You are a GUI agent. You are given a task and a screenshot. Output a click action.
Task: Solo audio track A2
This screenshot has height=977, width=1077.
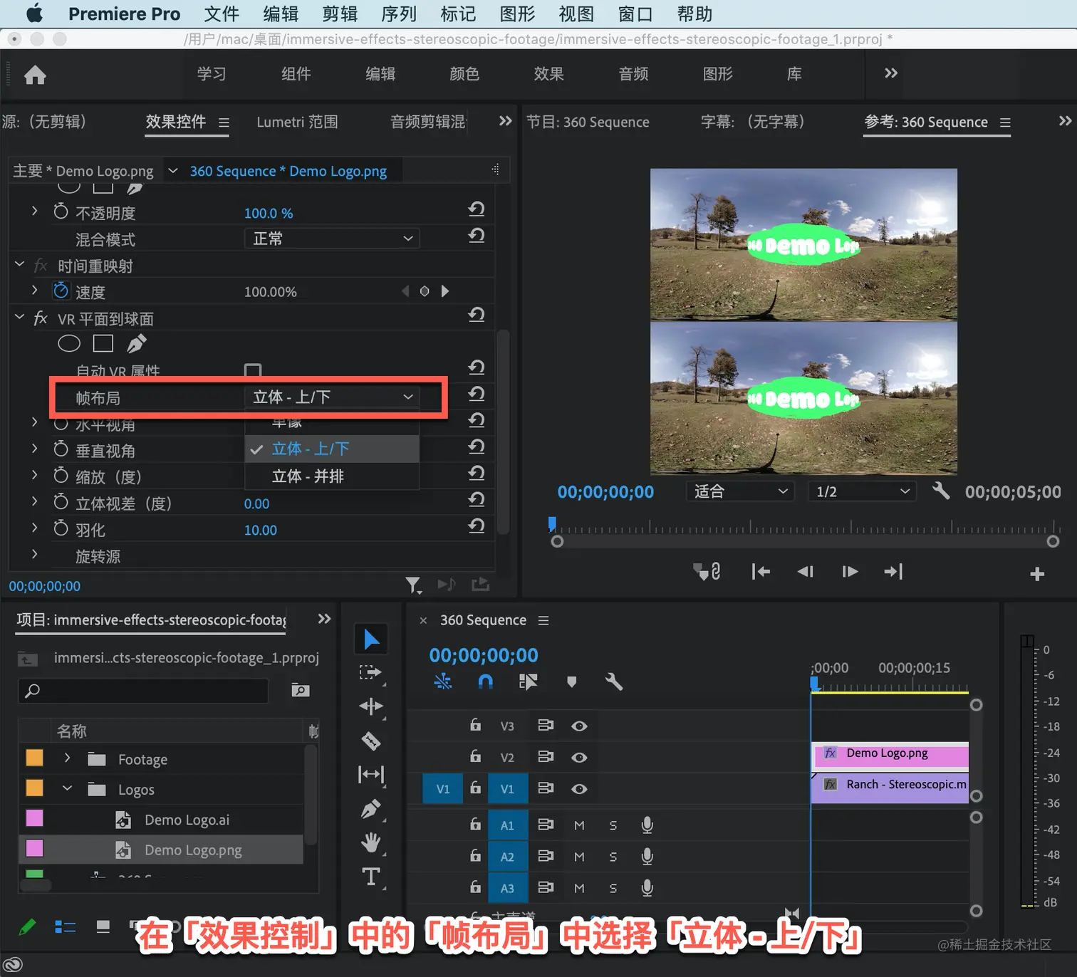[x=613, y=857]
